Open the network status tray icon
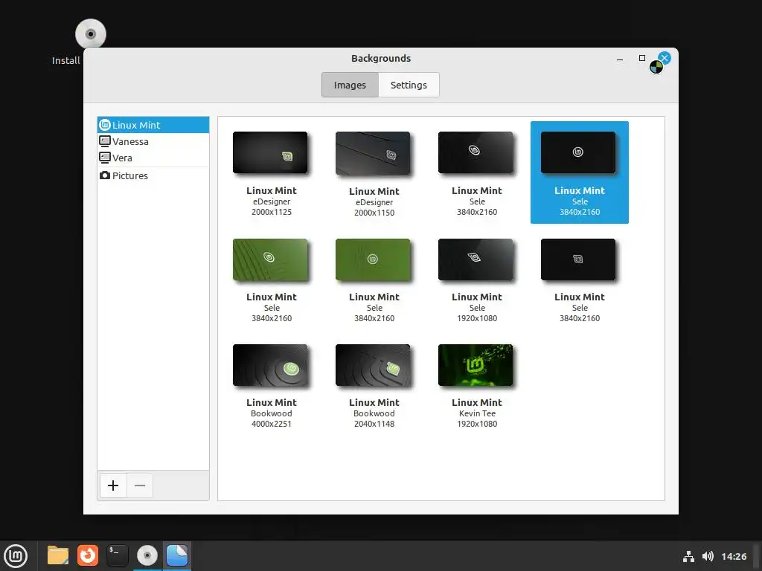 (688, 556)
